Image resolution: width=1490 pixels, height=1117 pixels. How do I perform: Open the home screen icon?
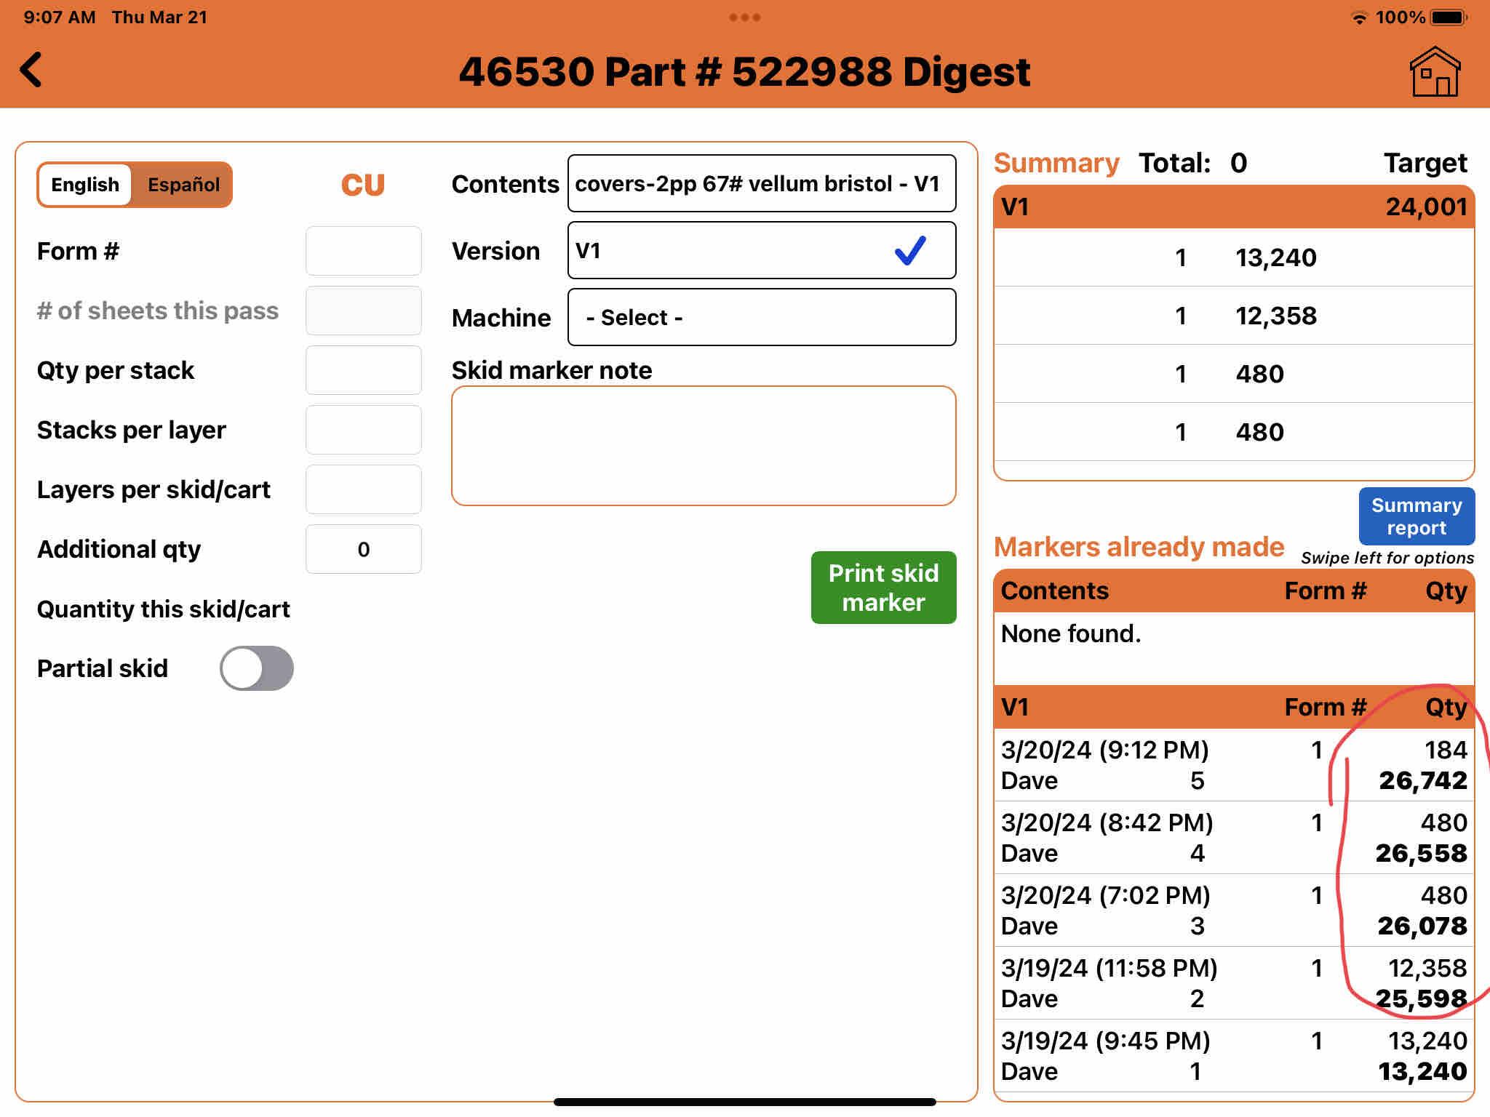pos(1434,72)
